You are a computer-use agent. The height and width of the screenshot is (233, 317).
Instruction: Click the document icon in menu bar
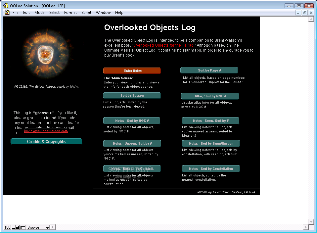point(7,13)
